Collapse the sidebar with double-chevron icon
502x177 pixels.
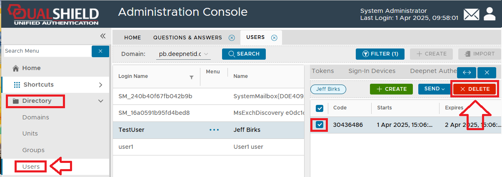[103, 36]
